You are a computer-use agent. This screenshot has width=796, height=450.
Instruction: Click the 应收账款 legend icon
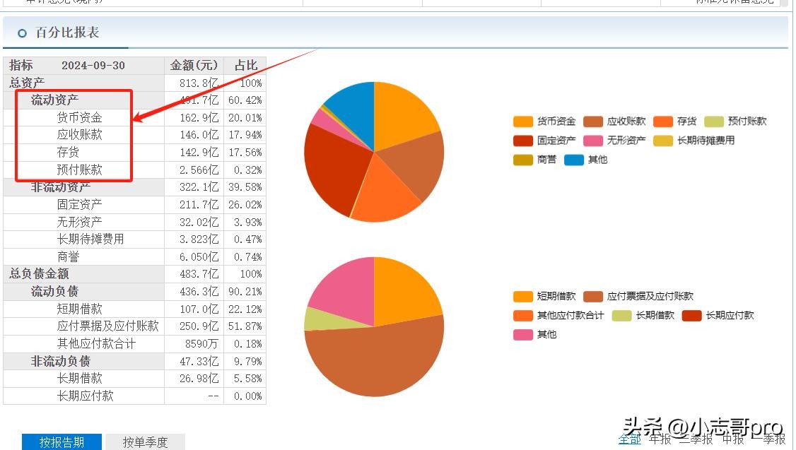click(593, 122)
